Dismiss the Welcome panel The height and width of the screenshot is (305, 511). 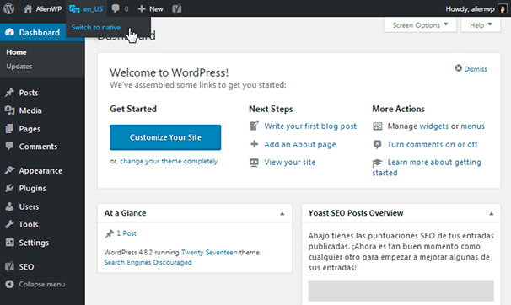pyautogui.click(x=471, y=69)
